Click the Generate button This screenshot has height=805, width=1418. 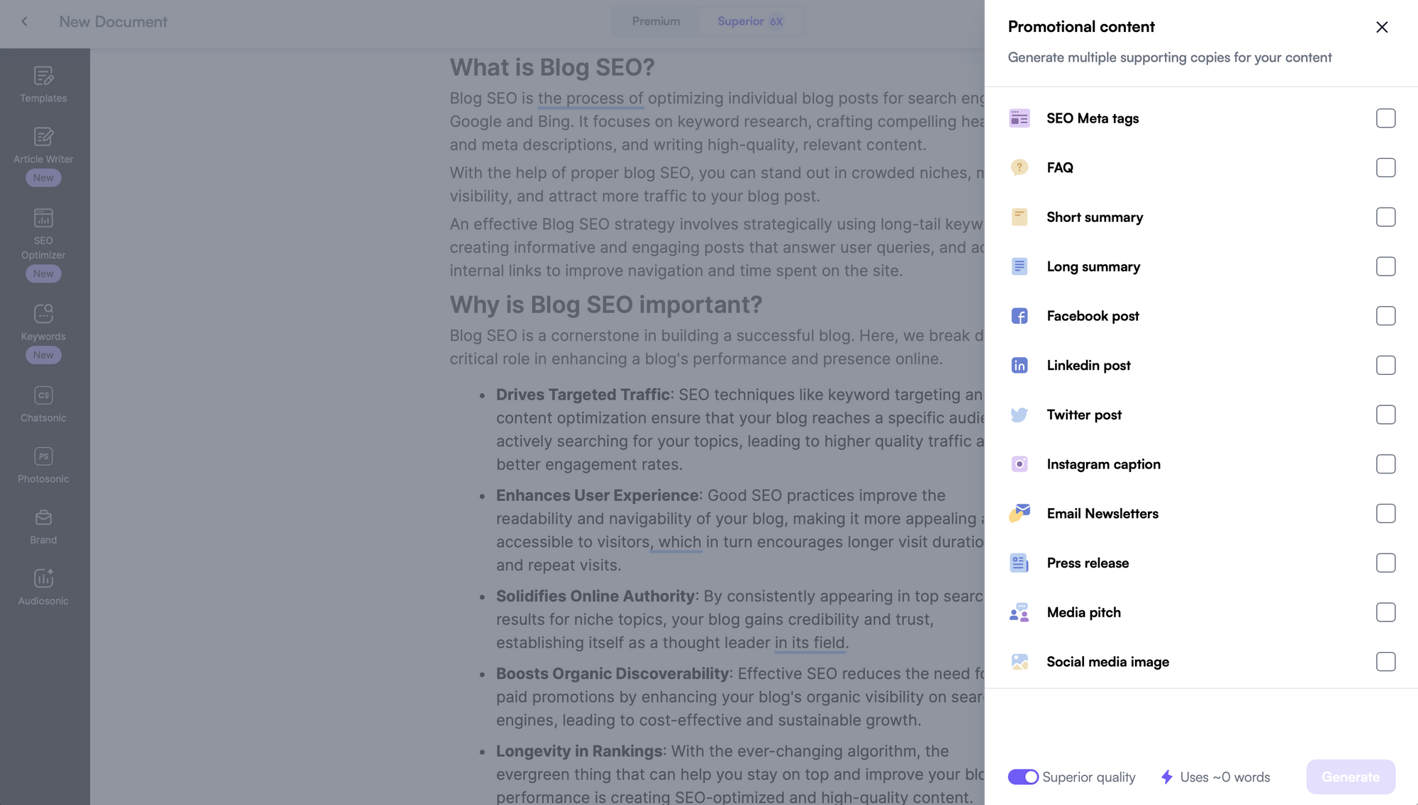(1350, 777)
